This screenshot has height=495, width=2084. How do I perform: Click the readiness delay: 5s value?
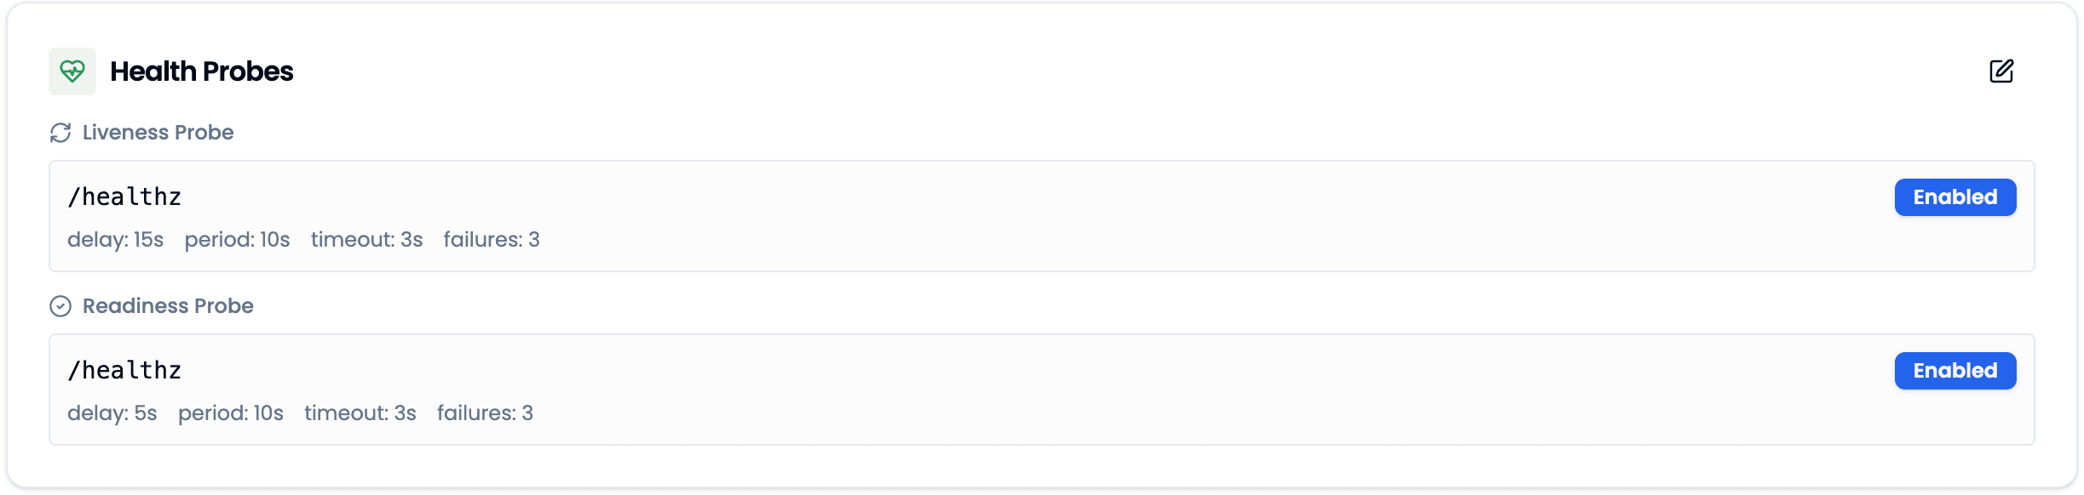coord(112,413)
